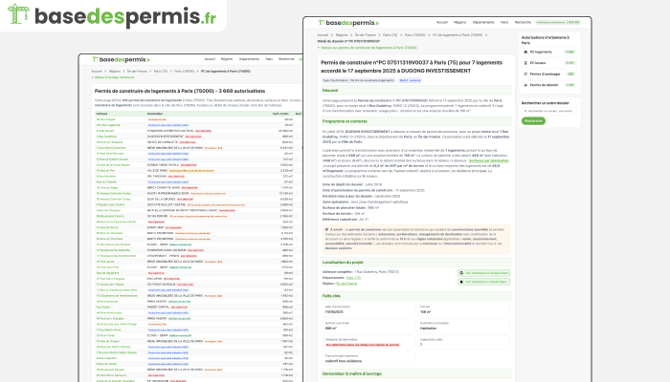Select the Permis d'aménager icon
670x382 pixels.
pos(525,74)
